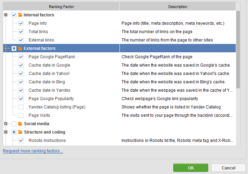Click the Structure and coding folder icon

pos(20,132)
